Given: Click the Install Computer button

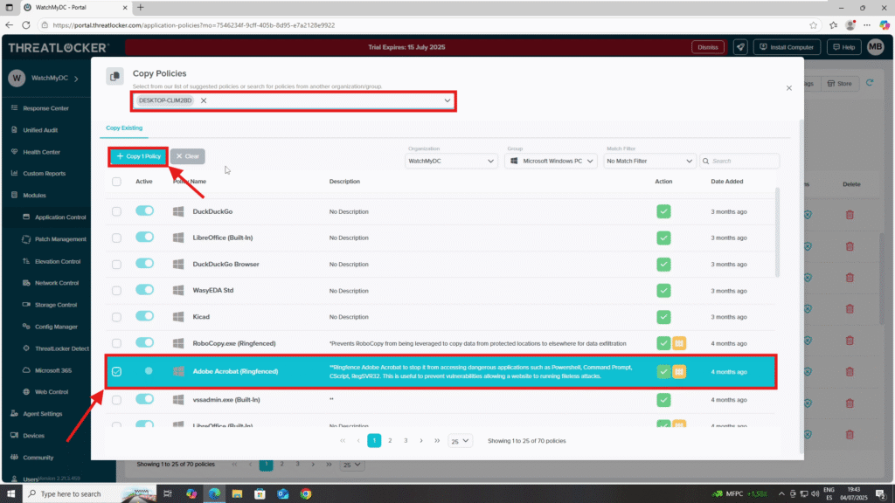Looking at the screenshot, I should [787, 47].
